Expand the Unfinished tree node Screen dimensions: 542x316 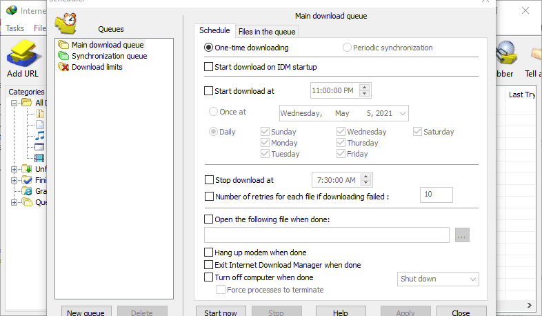click(14, 169)
